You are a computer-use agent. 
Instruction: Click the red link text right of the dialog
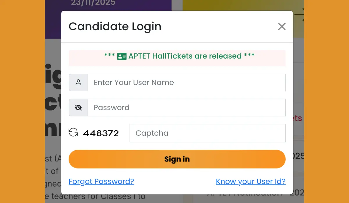coord(298,118)
